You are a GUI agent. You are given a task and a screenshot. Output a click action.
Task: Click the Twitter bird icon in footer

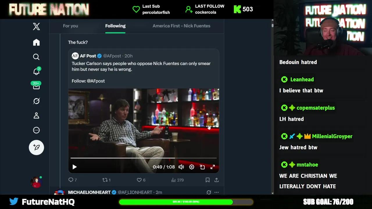[14, 201]
